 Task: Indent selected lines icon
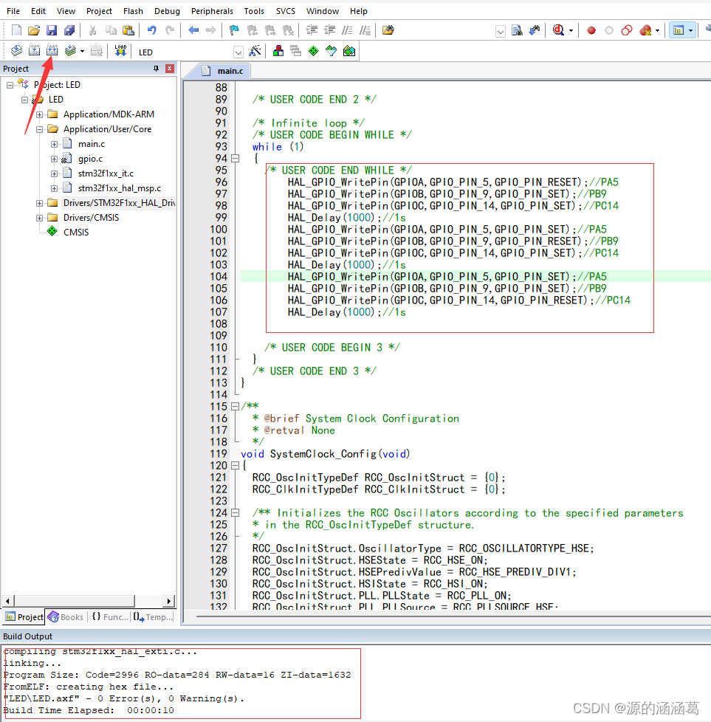point(312,30)
